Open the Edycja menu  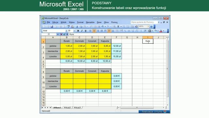(55, 22)
